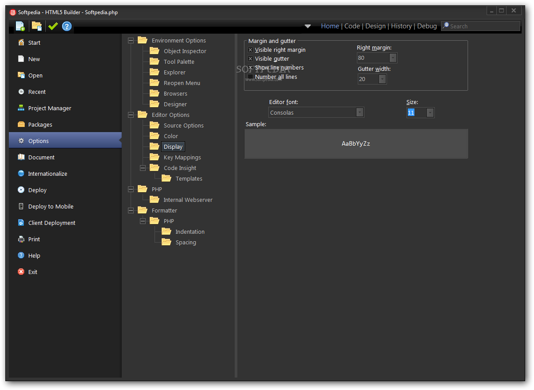Image resolution: width=534 pixels, height=390 pixels.
Task: Open the Gutter width dropdown
Action: (x=382, y=79)
